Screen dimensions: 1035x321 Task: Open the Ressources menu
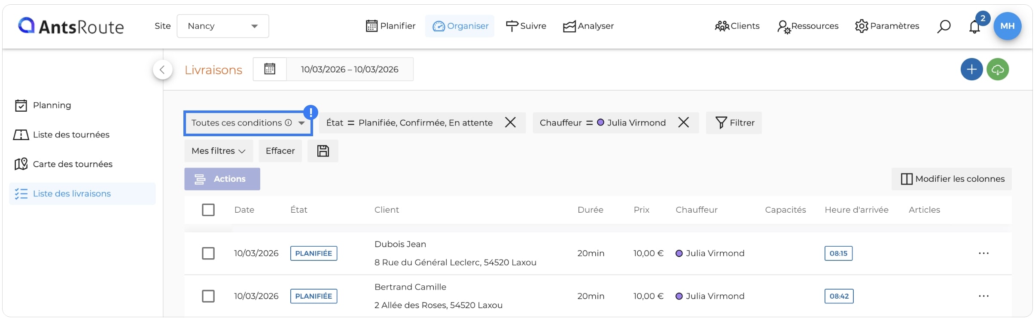click(x=807, y=26)
